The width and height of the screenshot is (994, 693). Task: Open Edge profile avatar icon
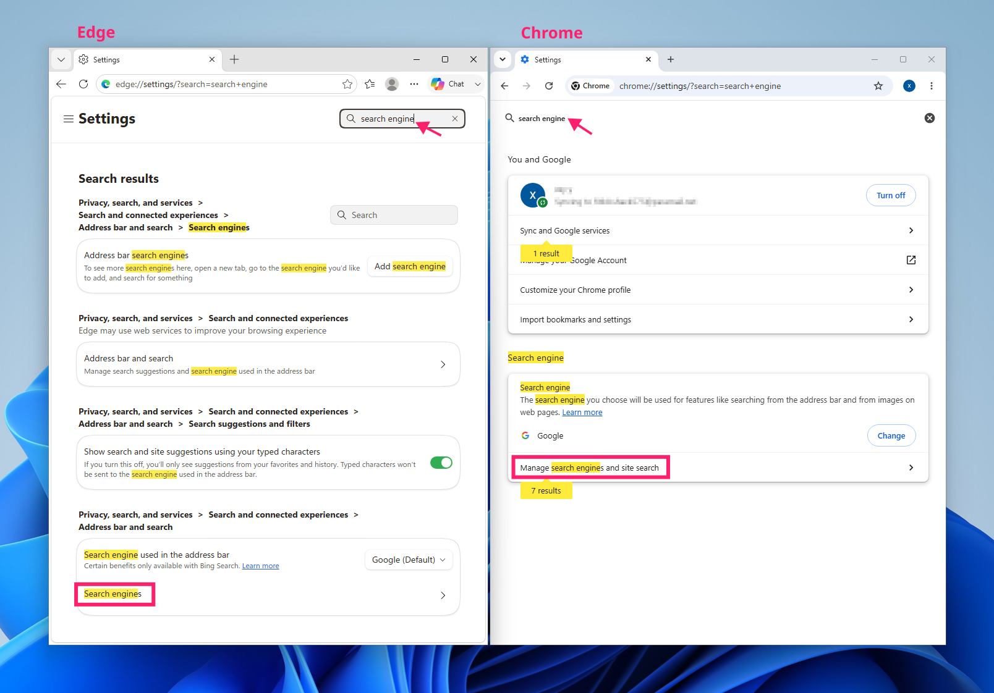[x=392, y=84]
